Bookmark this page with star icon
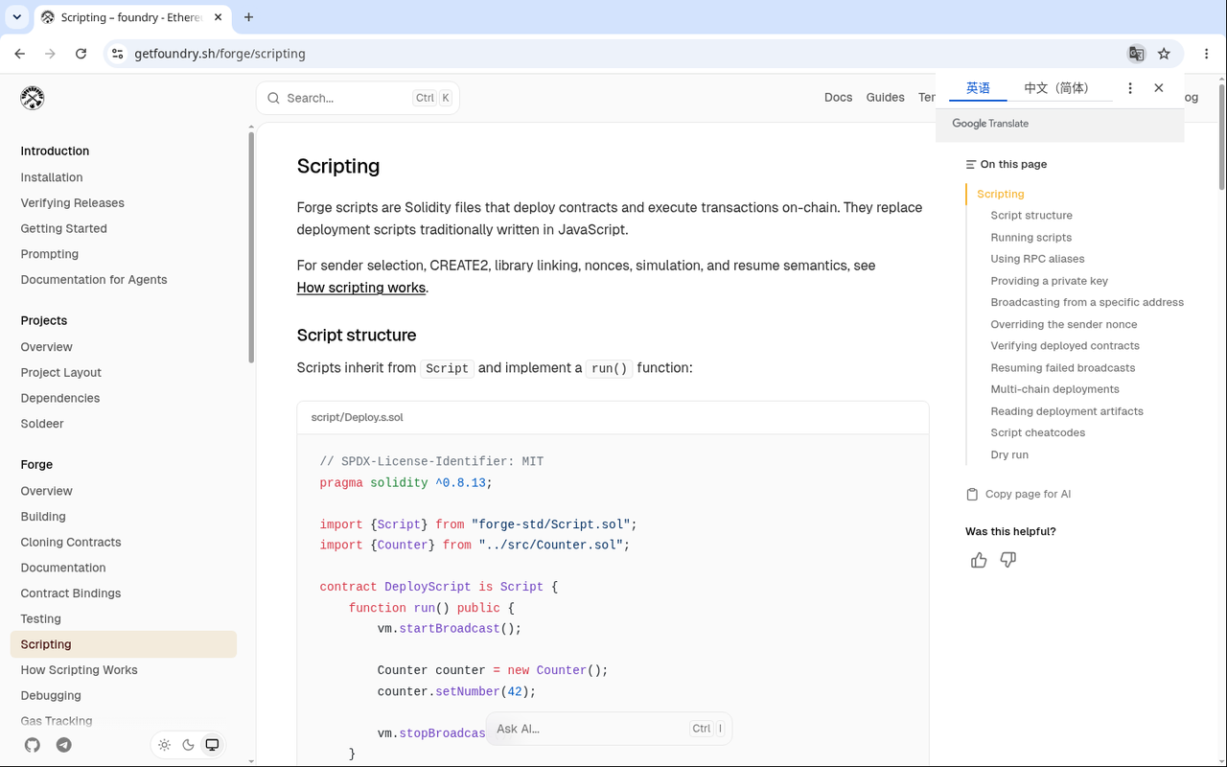The width and height of the screenshot is (1227, 767). click(x=1164, y=54)
